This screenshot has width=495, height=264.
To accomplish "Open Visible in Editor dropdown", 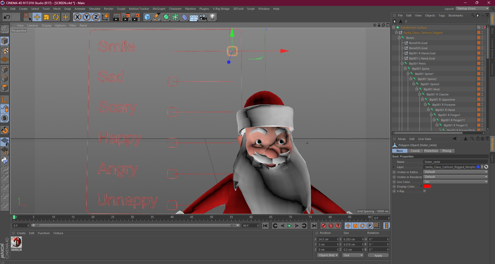I will [456, 172].
